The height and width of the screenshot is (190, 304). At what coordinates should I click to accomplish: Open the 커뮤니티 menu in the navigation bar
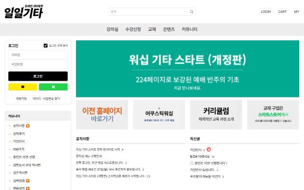pyautogui.click(x=190, y=29)
